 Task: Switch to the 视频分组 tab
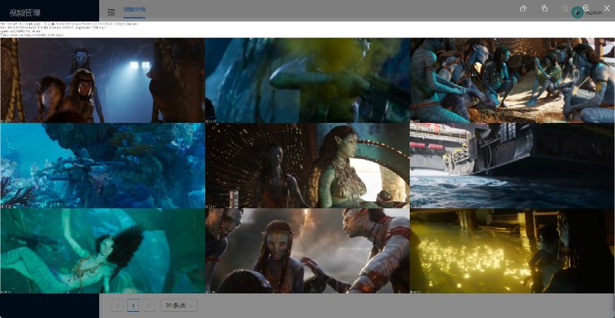(x=135, y=10)
